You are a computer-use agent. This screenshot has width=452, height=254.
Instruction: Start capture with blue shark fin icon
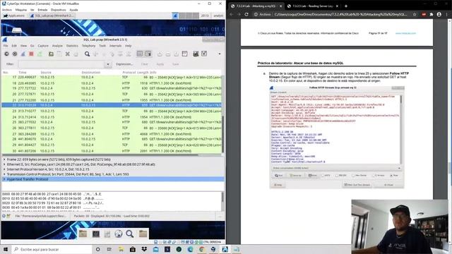[23, 54]
